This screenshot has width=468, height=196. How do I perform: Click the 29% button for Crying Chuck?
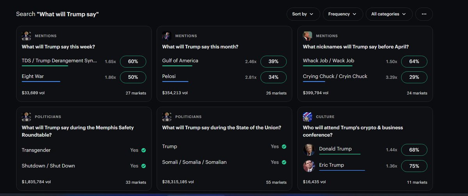(x=414, y=77)
